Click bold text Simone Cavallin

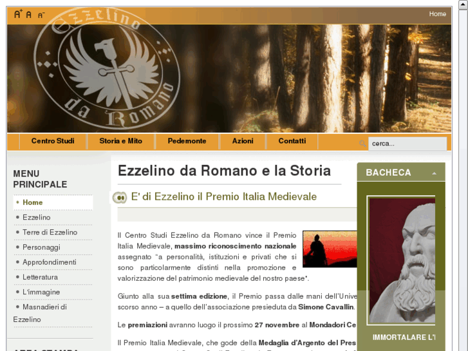(x=326, y=307)
